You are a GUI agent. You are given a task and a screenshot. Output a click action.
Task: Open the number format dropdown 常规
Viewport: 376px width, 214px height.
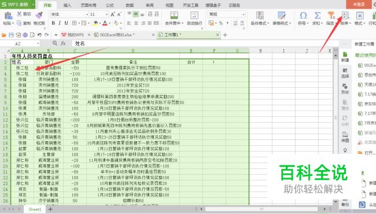[x=227, y=14]
